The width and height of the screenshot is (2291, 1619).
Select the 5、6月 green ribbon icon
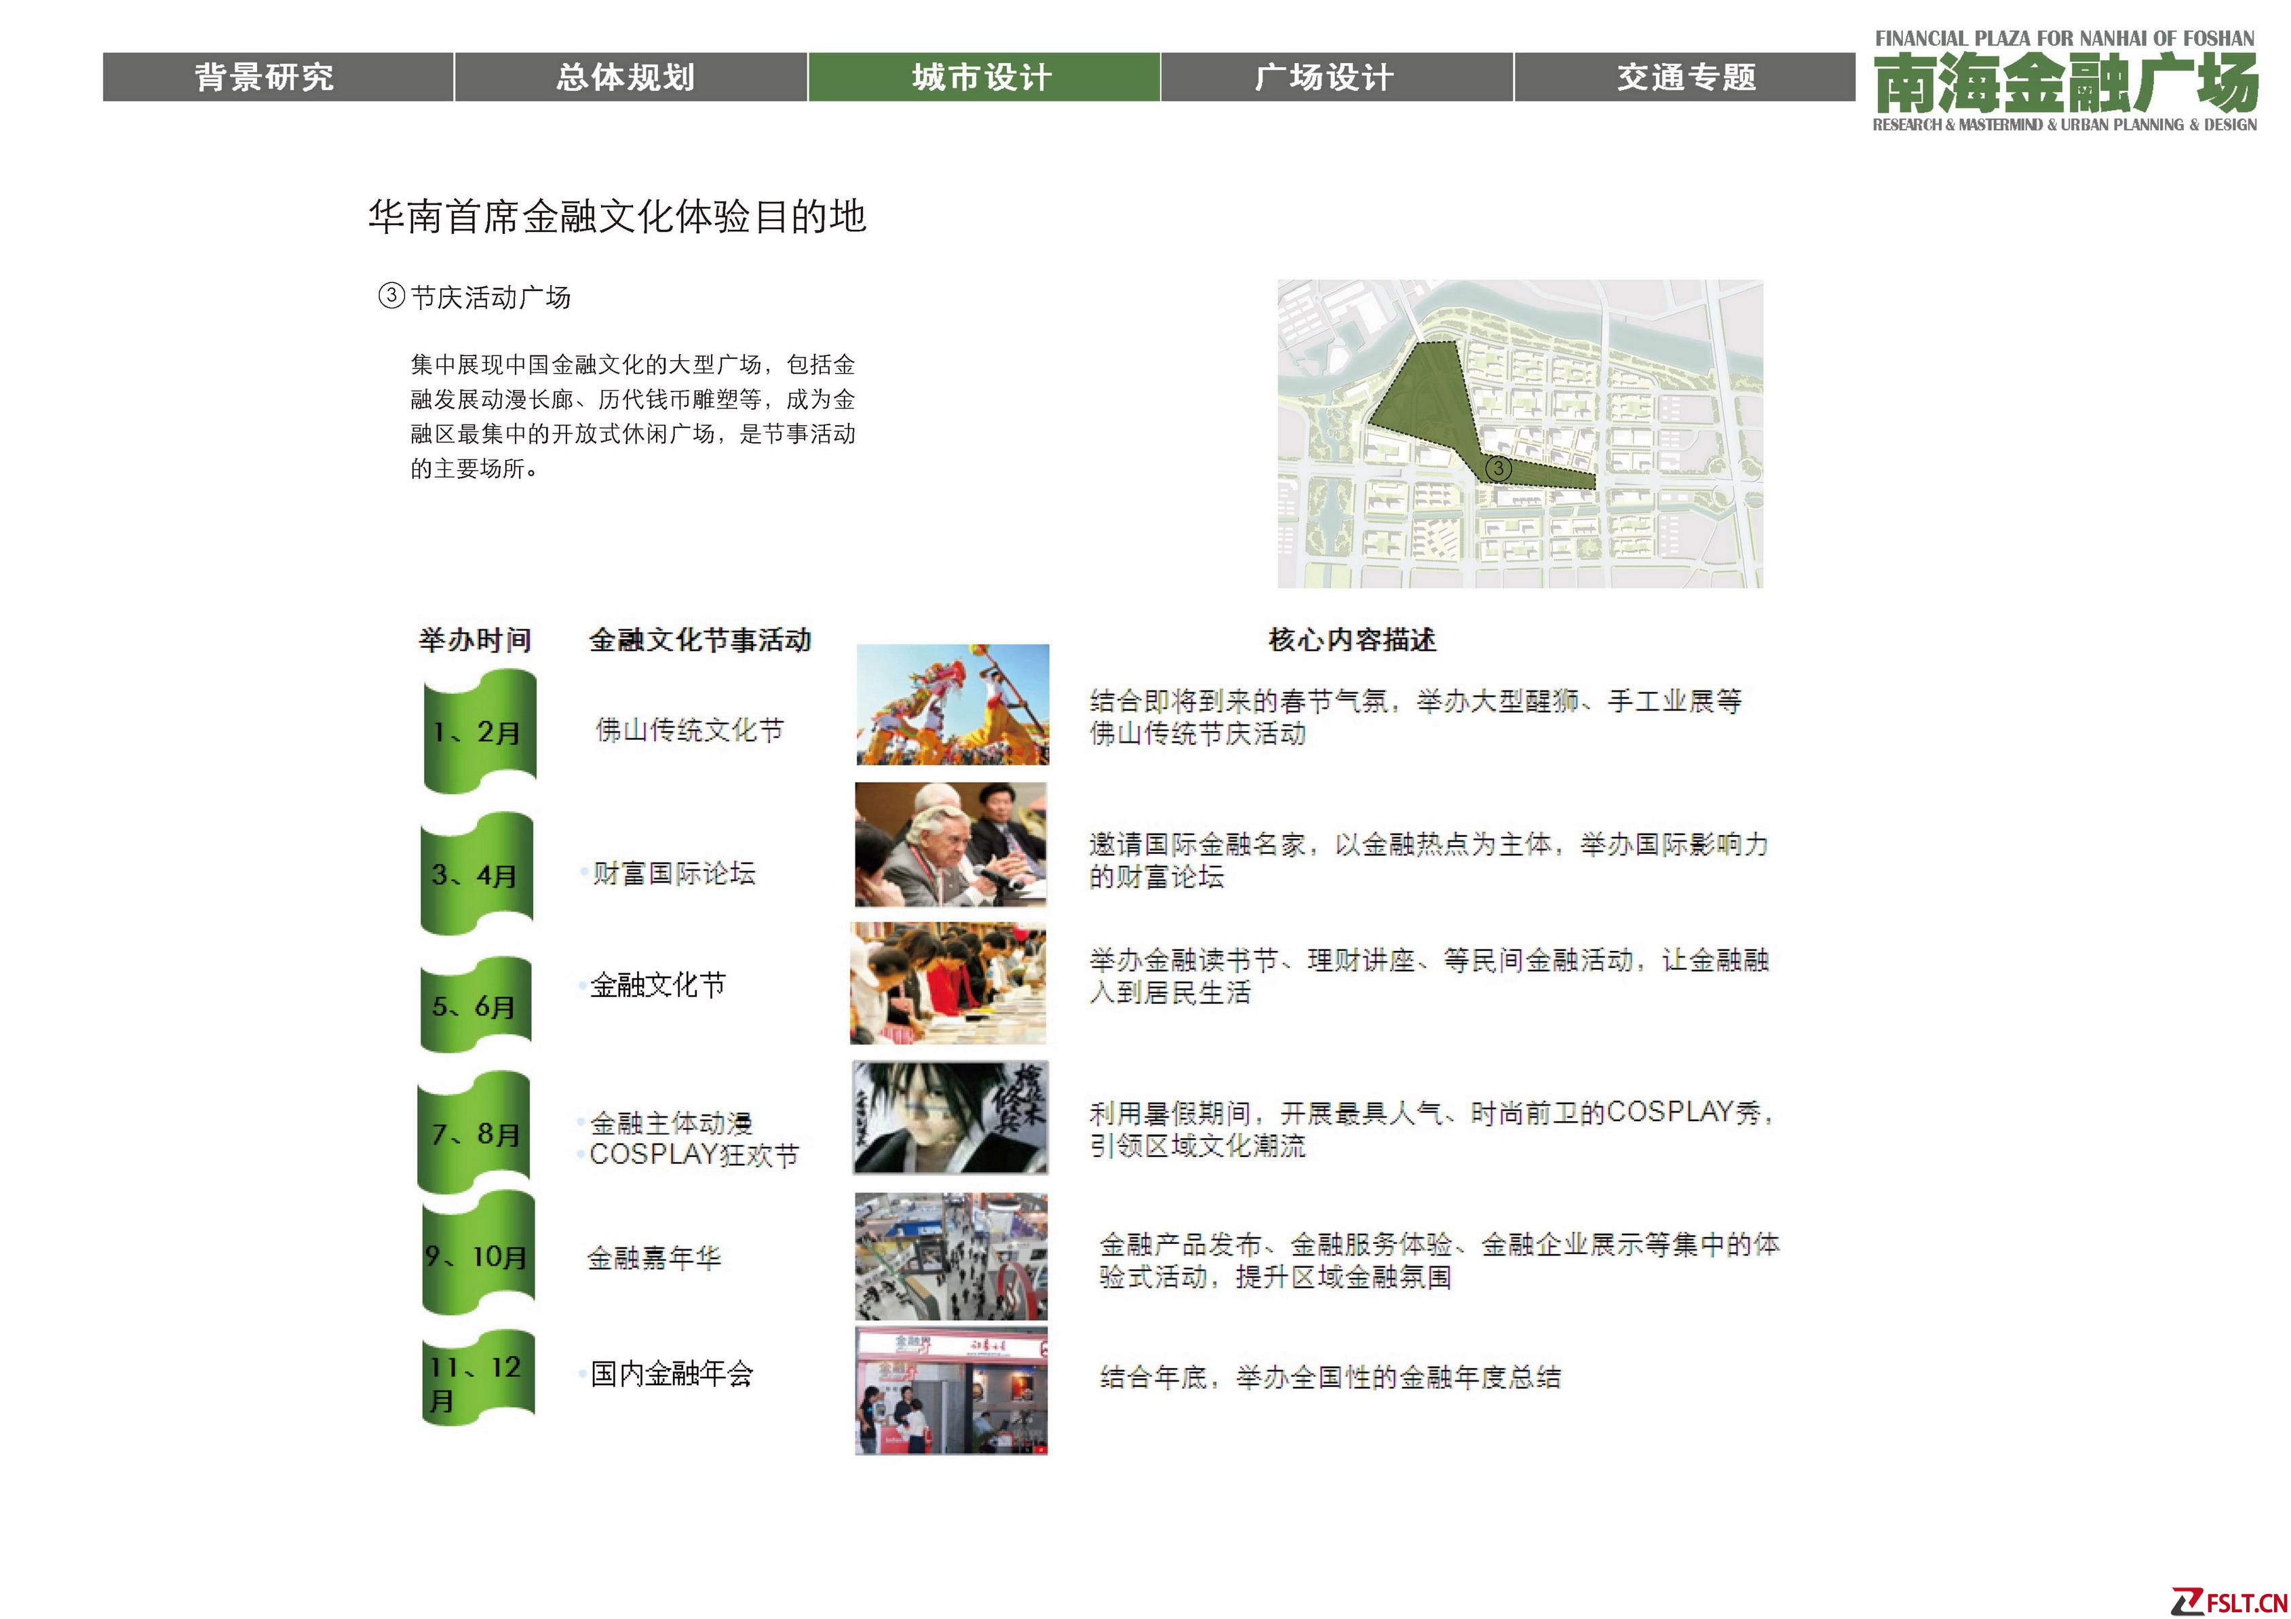pos(475,1005)
